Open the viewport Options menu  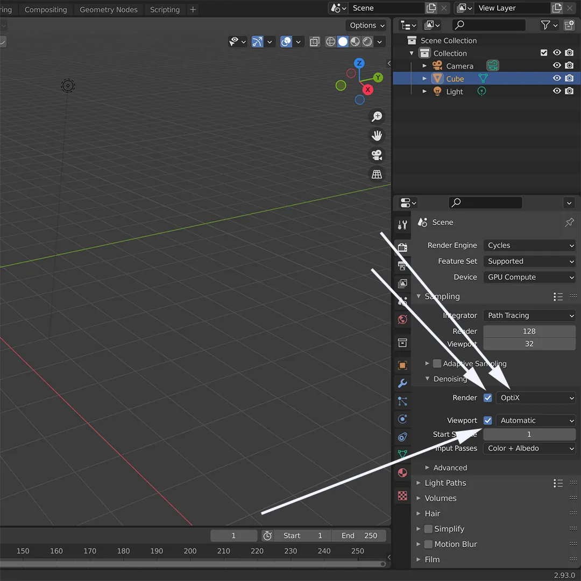[x=367, y=25]
